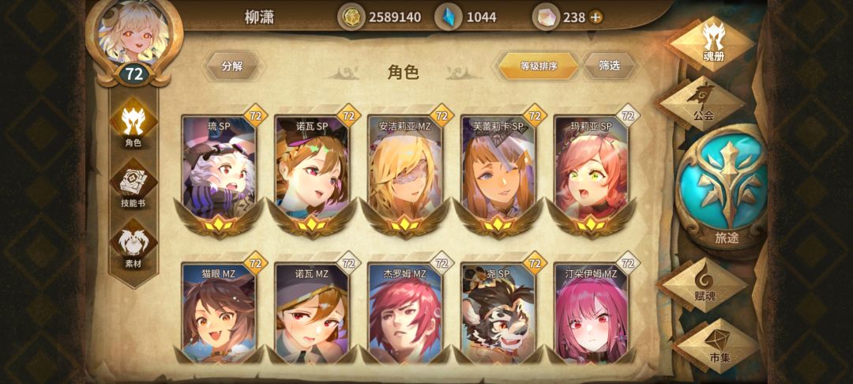
Task: Tap the blue crystal currency icon
Action: click(x=449, y=17)
